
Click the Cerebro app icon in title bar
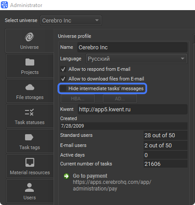[4, 5]
